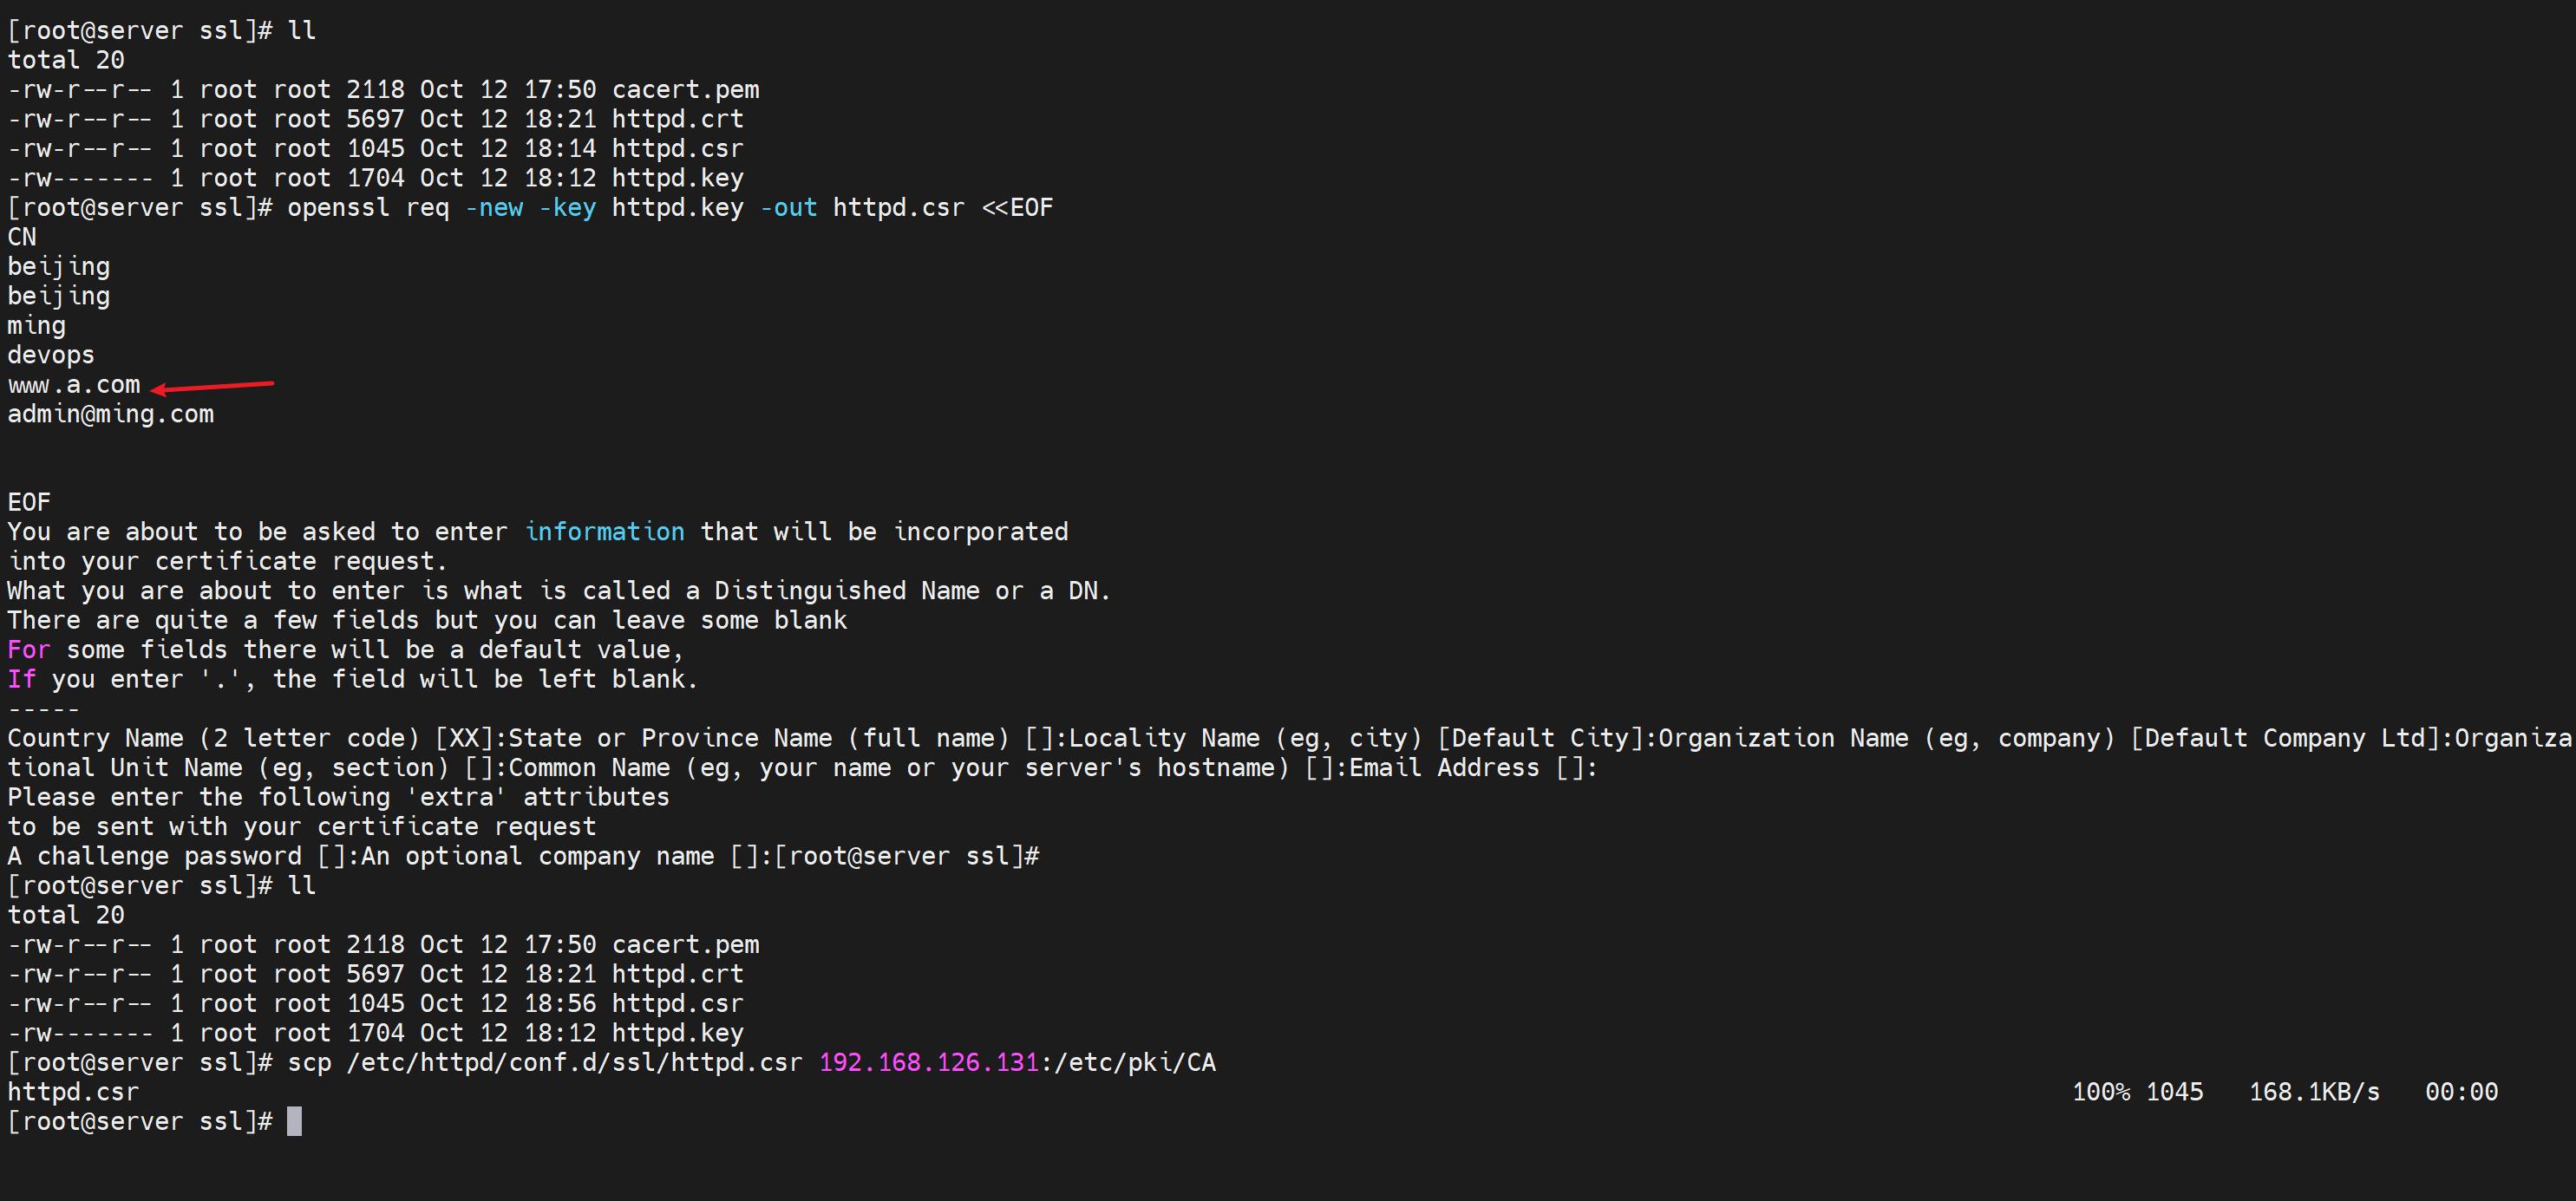
Task: Click the 168.1KB/s transfer speed
Action: point(2314,1092)
